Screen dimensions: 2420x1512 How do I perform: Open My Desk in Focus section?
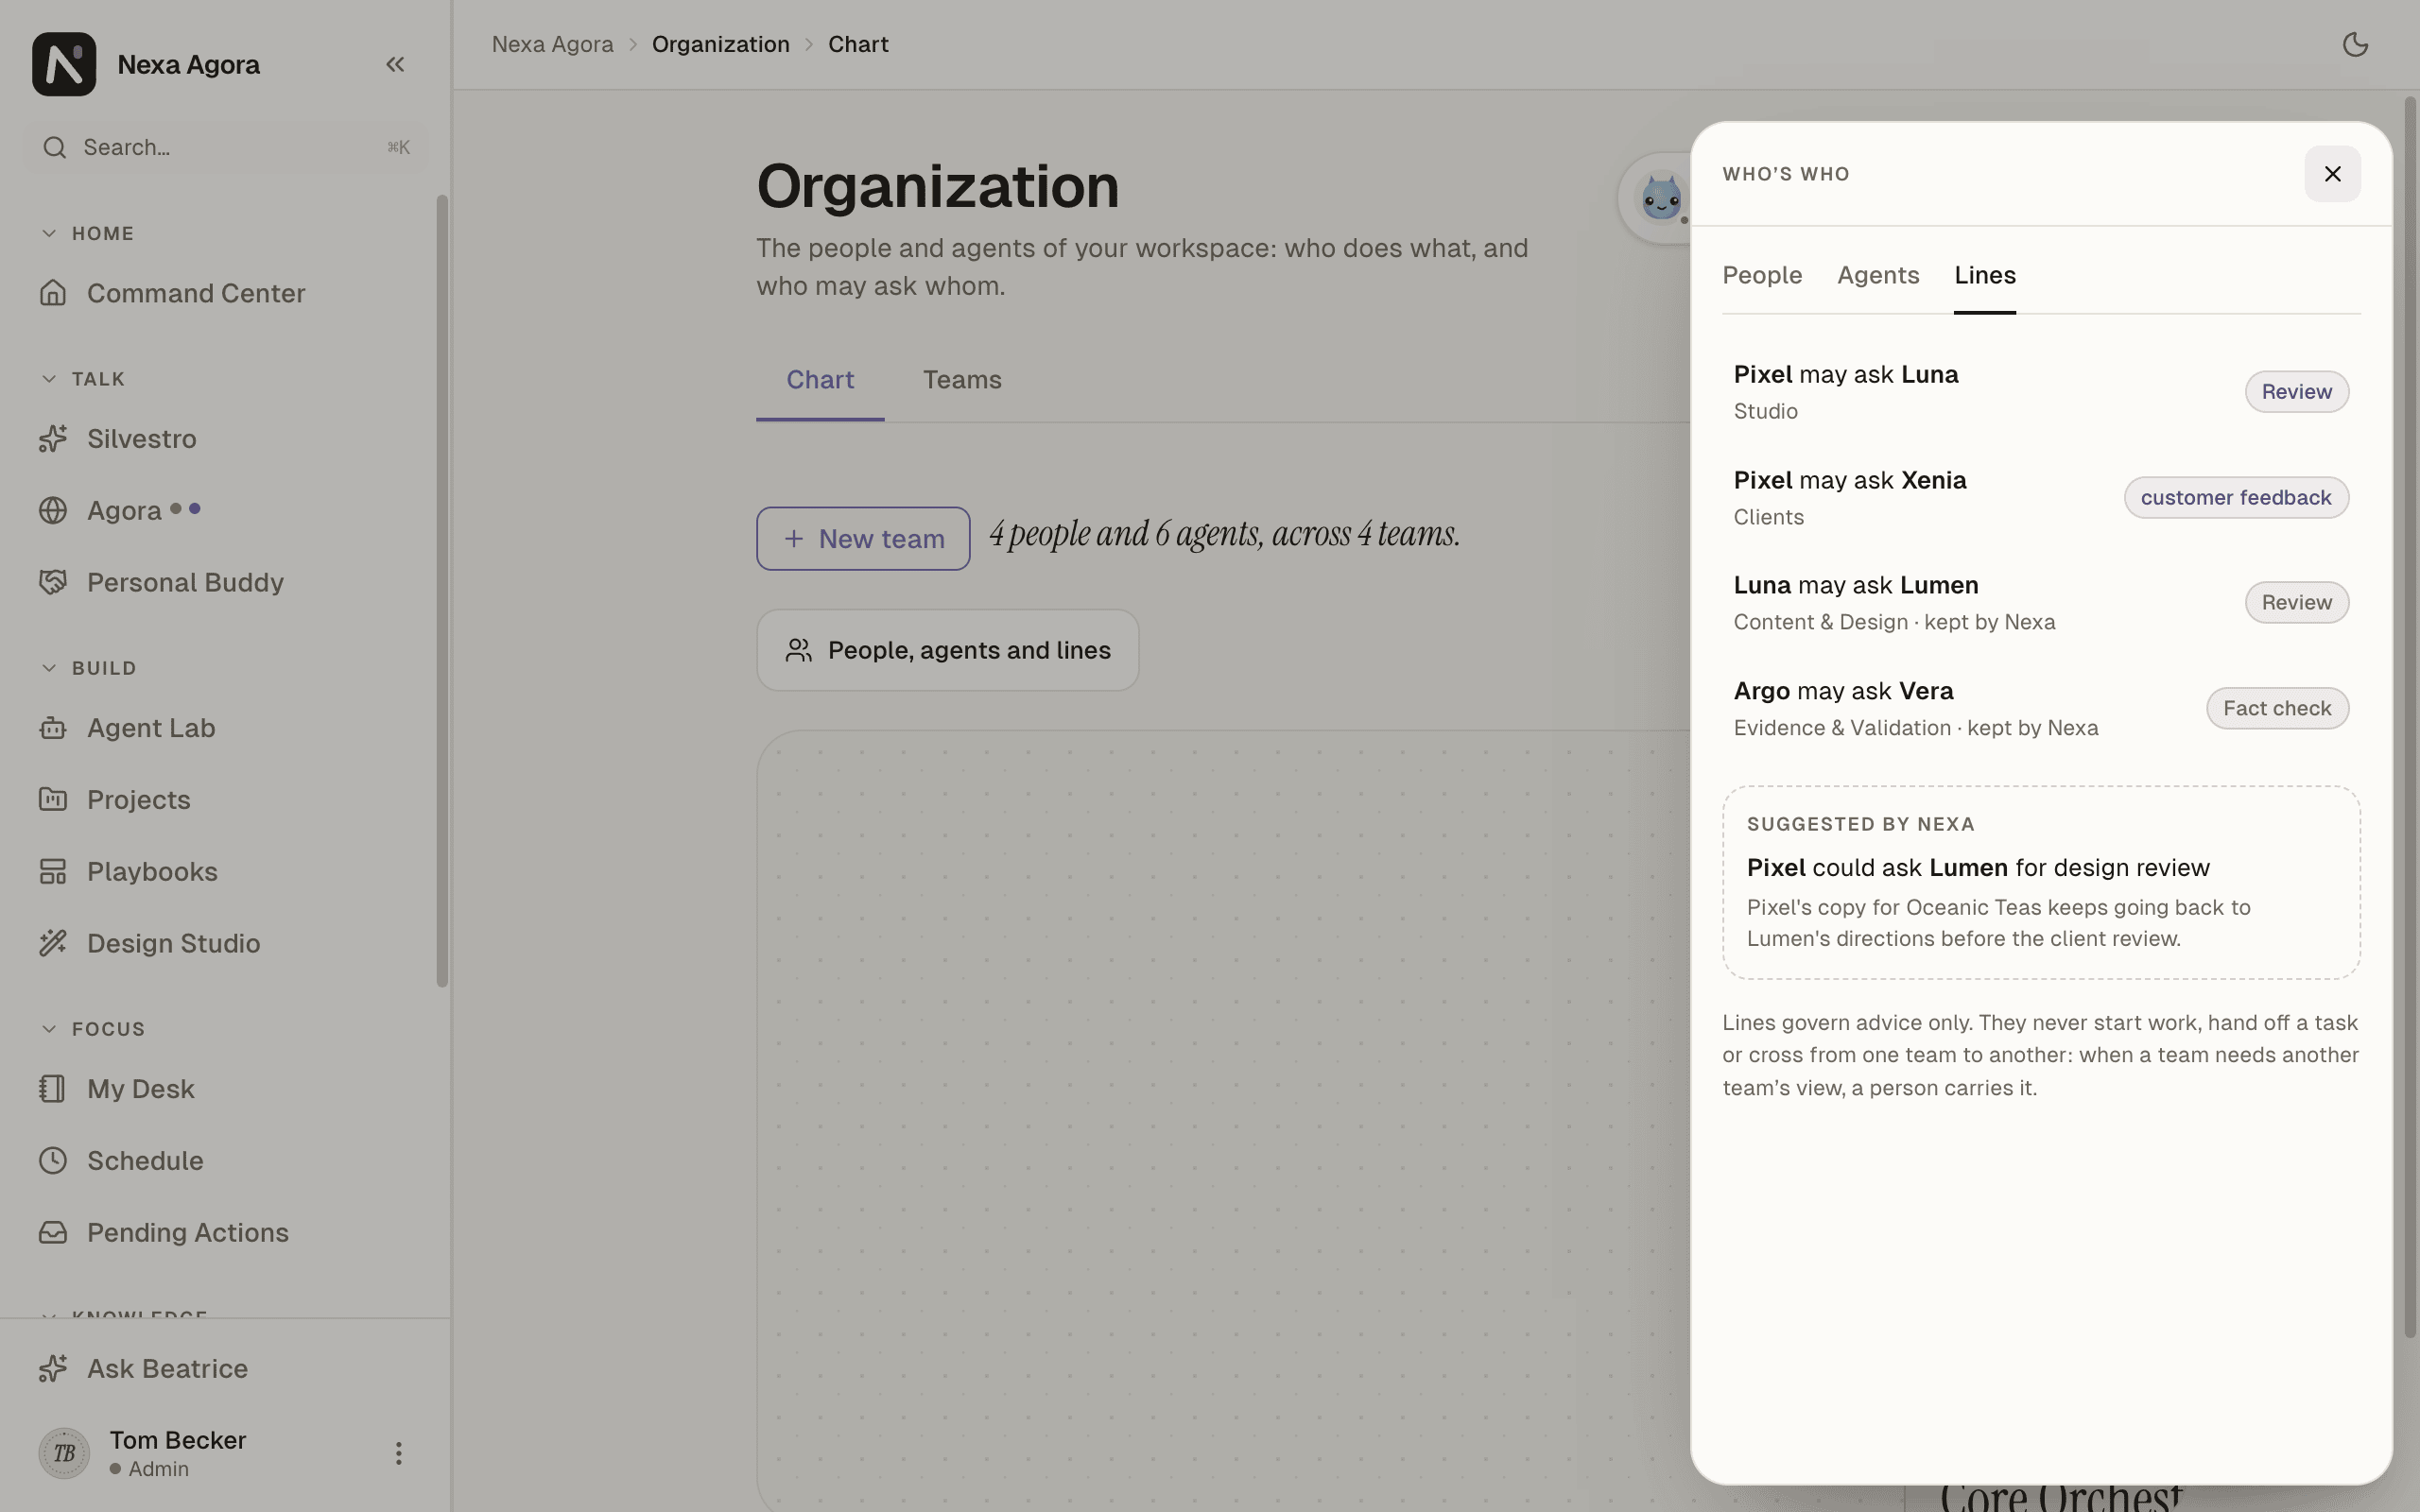(x=225, y=1089)
